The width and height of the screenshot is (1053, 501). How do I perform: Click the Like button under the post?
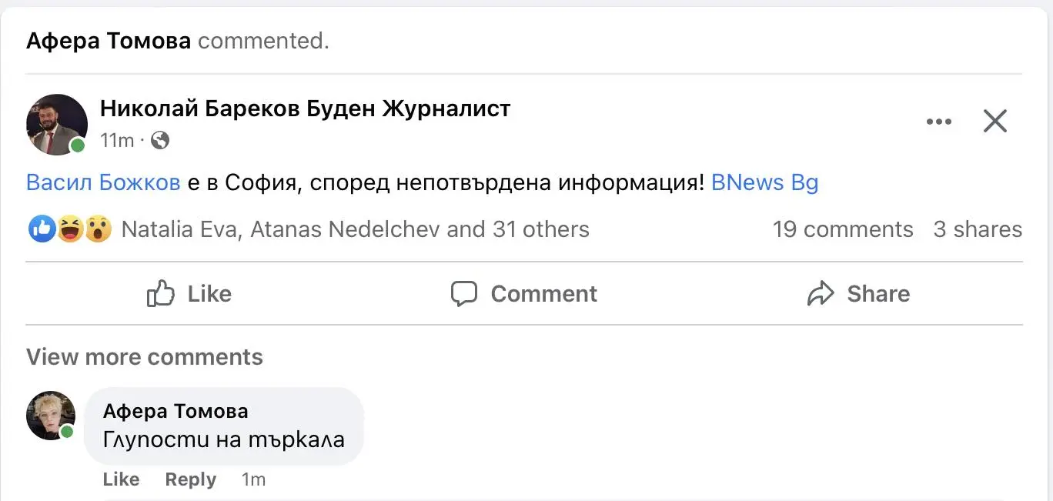click(x=189, y=294)
